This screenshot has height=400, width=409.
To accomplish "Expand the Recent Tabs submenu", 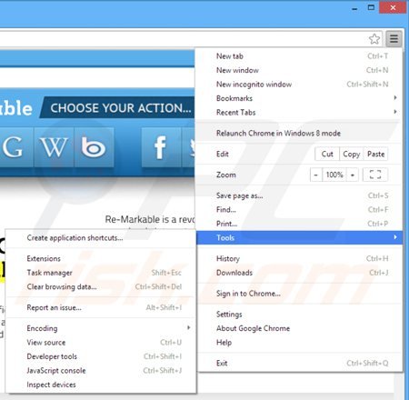I will 299,113.
